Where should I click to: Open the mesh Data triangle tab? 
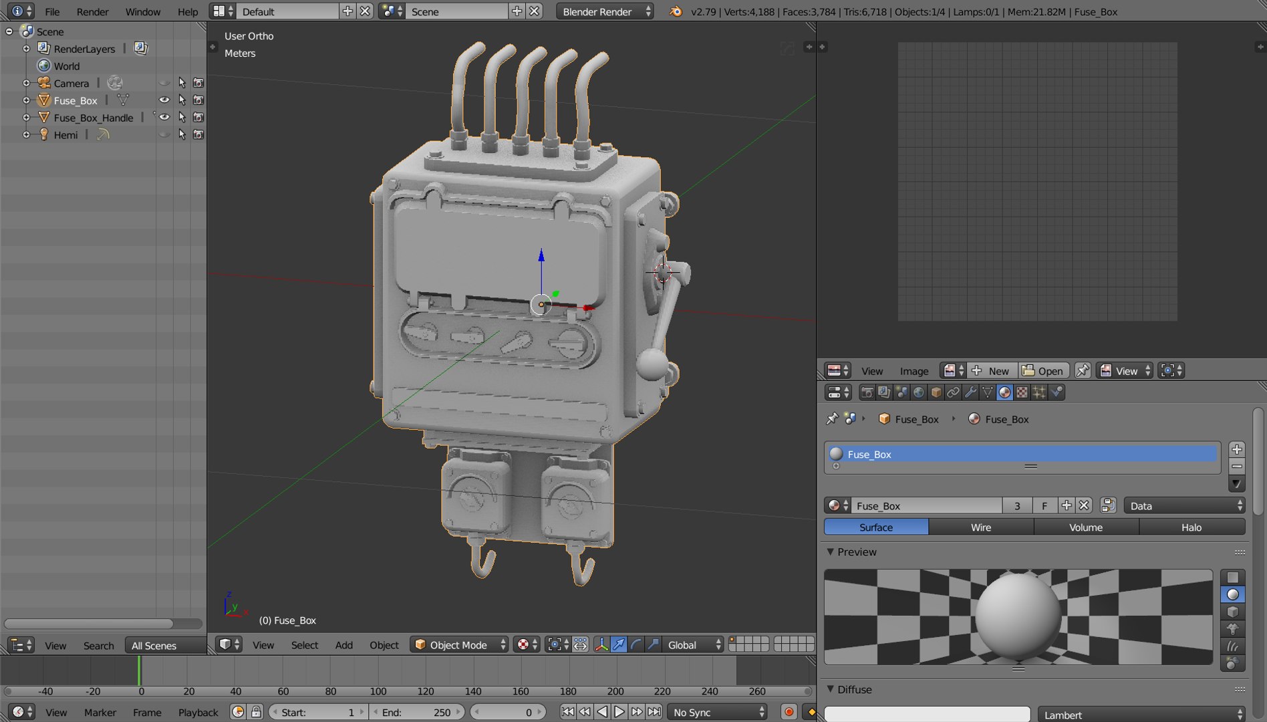(x=988, y=392)
